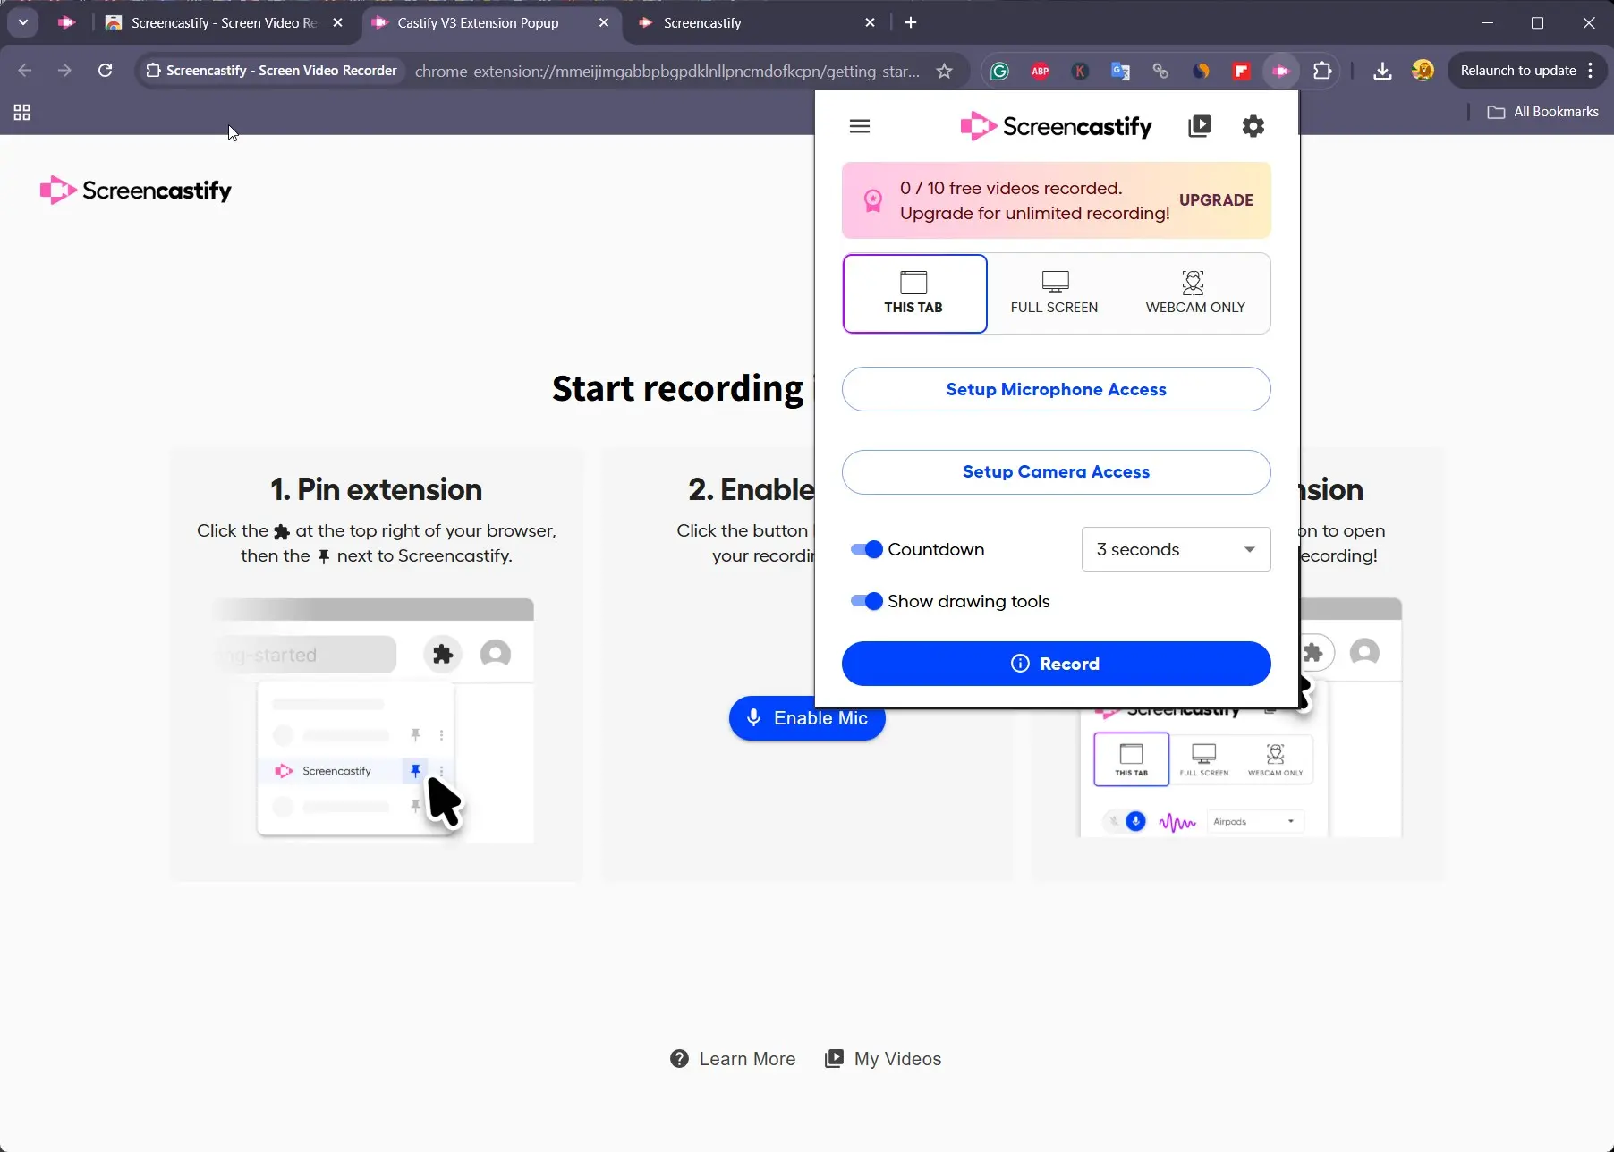Click Setup Microphone Access

click(1056, 389)
